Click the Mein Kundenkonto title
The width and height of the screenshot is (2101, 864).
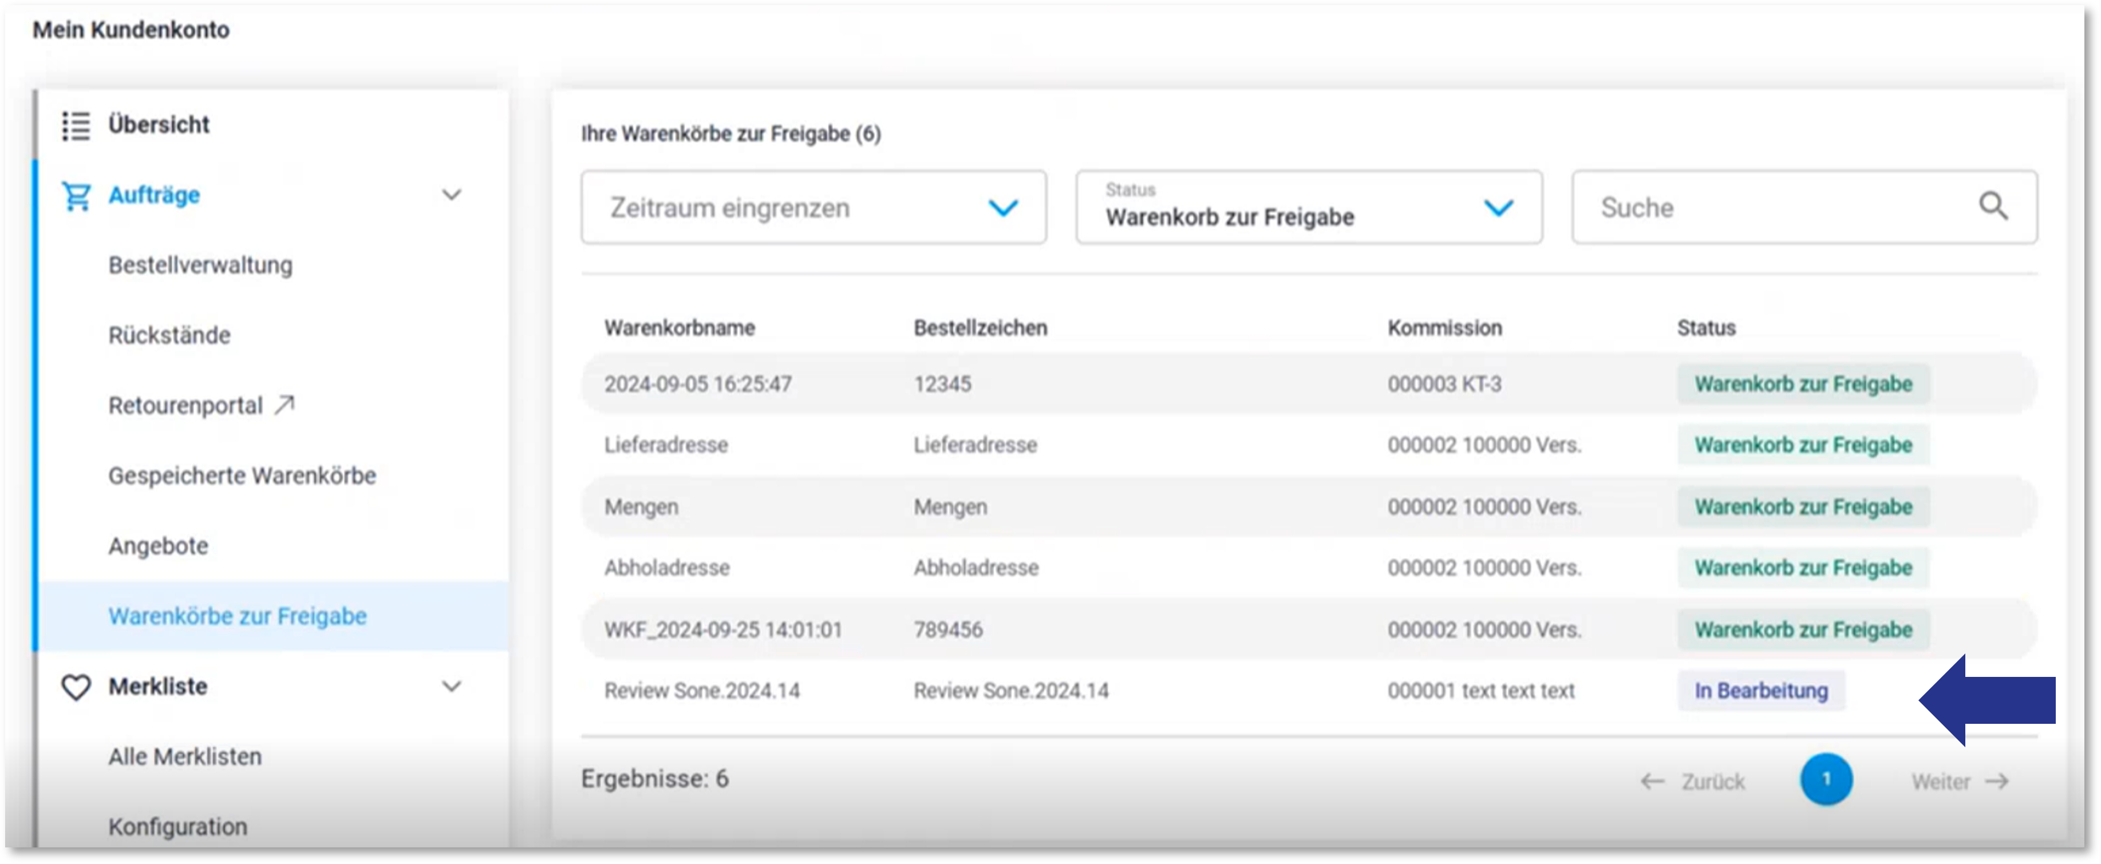pos(131,30)
